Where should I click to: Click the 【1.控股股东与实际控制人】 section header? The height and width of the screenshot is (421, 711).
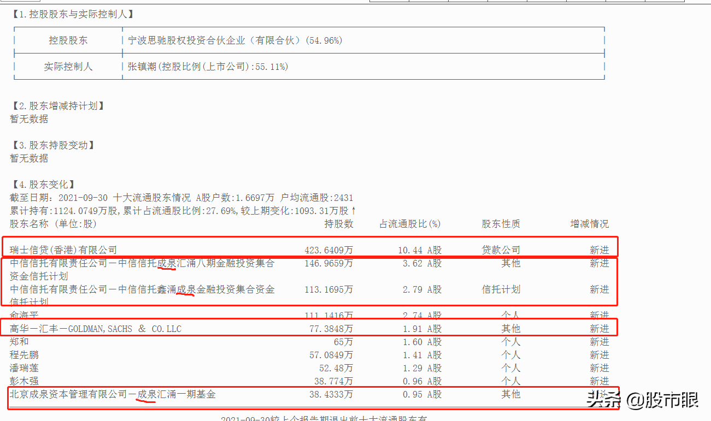coord(72,15)
